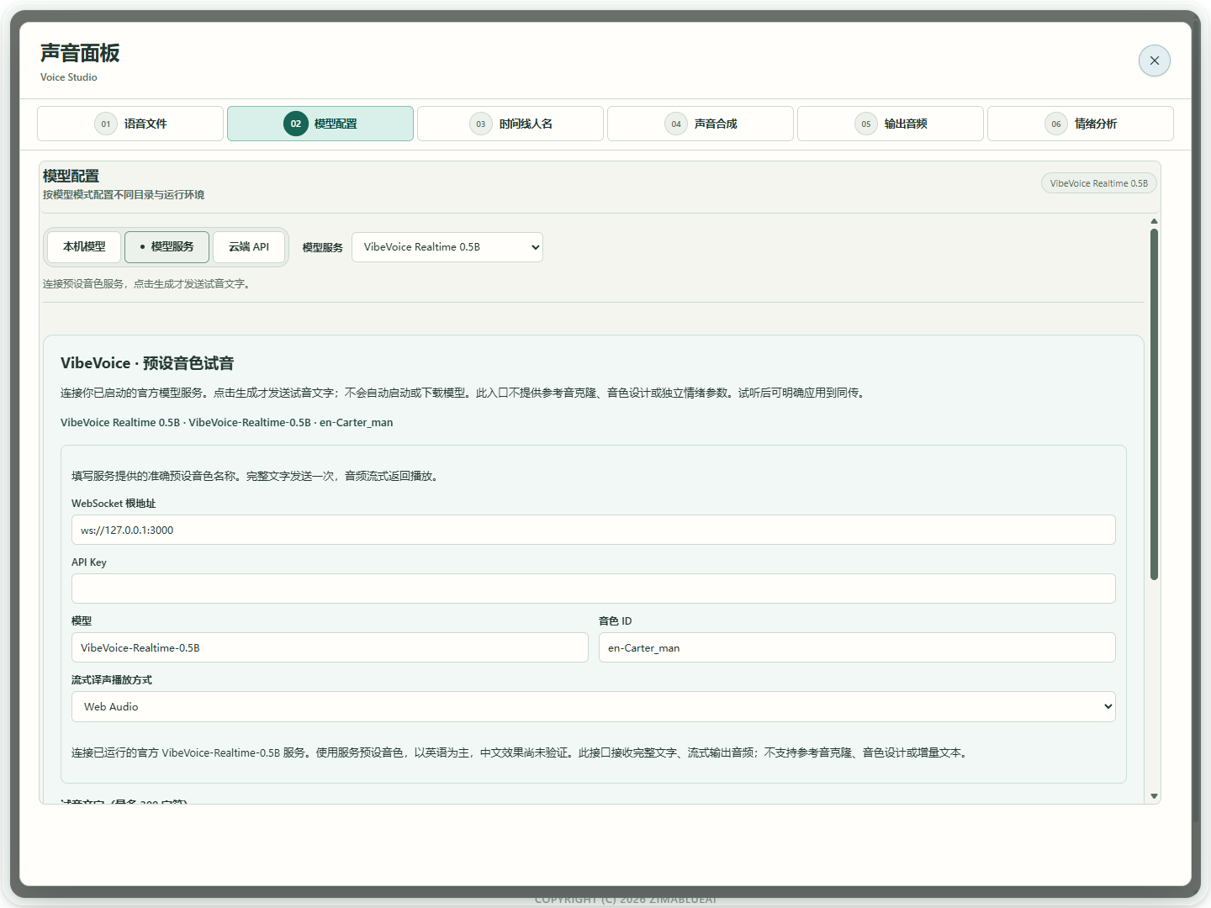Click the 'VibeVoice Realtime 0.5B · VibeVoice-Realtime-0.5B · en-Carter_man' summary line
The height and width of the screenshot is (908, 1211).
pyautogui.click(x=227, y=423)
